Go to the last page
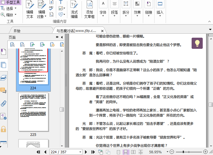The image size is (213, 155). coord(93,152)
